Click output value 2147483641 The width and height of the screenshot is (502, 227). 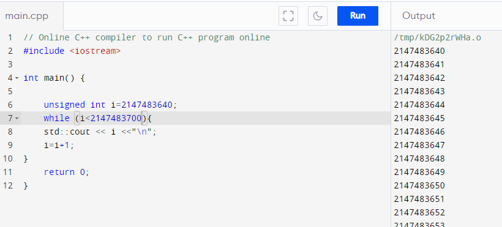[x=419, y=64]
